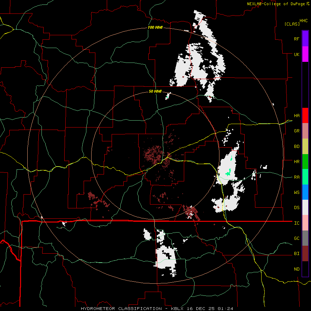Click the GR legend label
The height and width of the screenshot is (311, 311).
tap(296, 131)
